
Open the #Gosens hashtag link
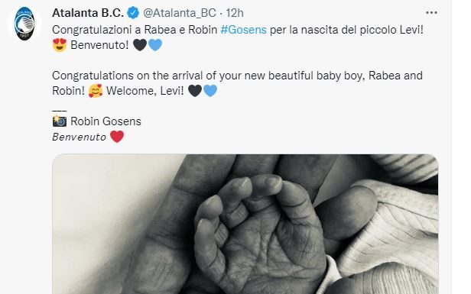(x=243, y=30)
